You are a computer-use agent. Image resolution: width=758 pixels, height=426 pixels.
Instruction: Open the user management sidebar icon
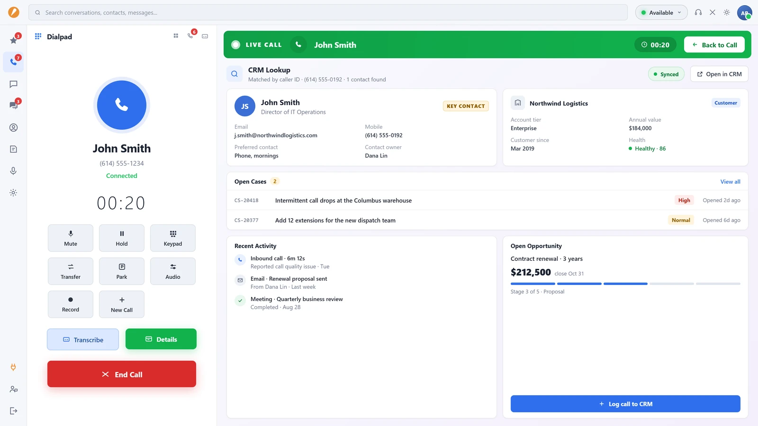click(x=13, y=389)
